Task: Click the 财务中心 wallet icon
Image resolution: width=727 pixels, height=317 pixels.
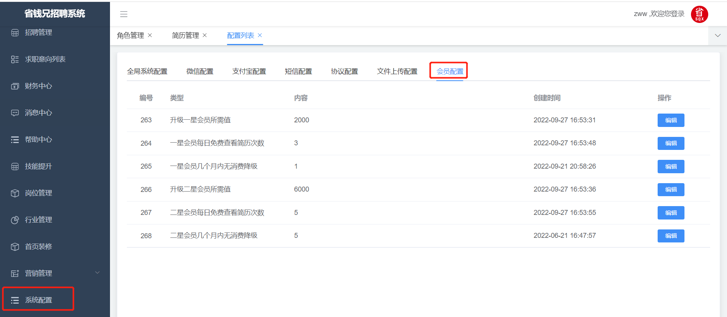Action: [x=15, y=86]
